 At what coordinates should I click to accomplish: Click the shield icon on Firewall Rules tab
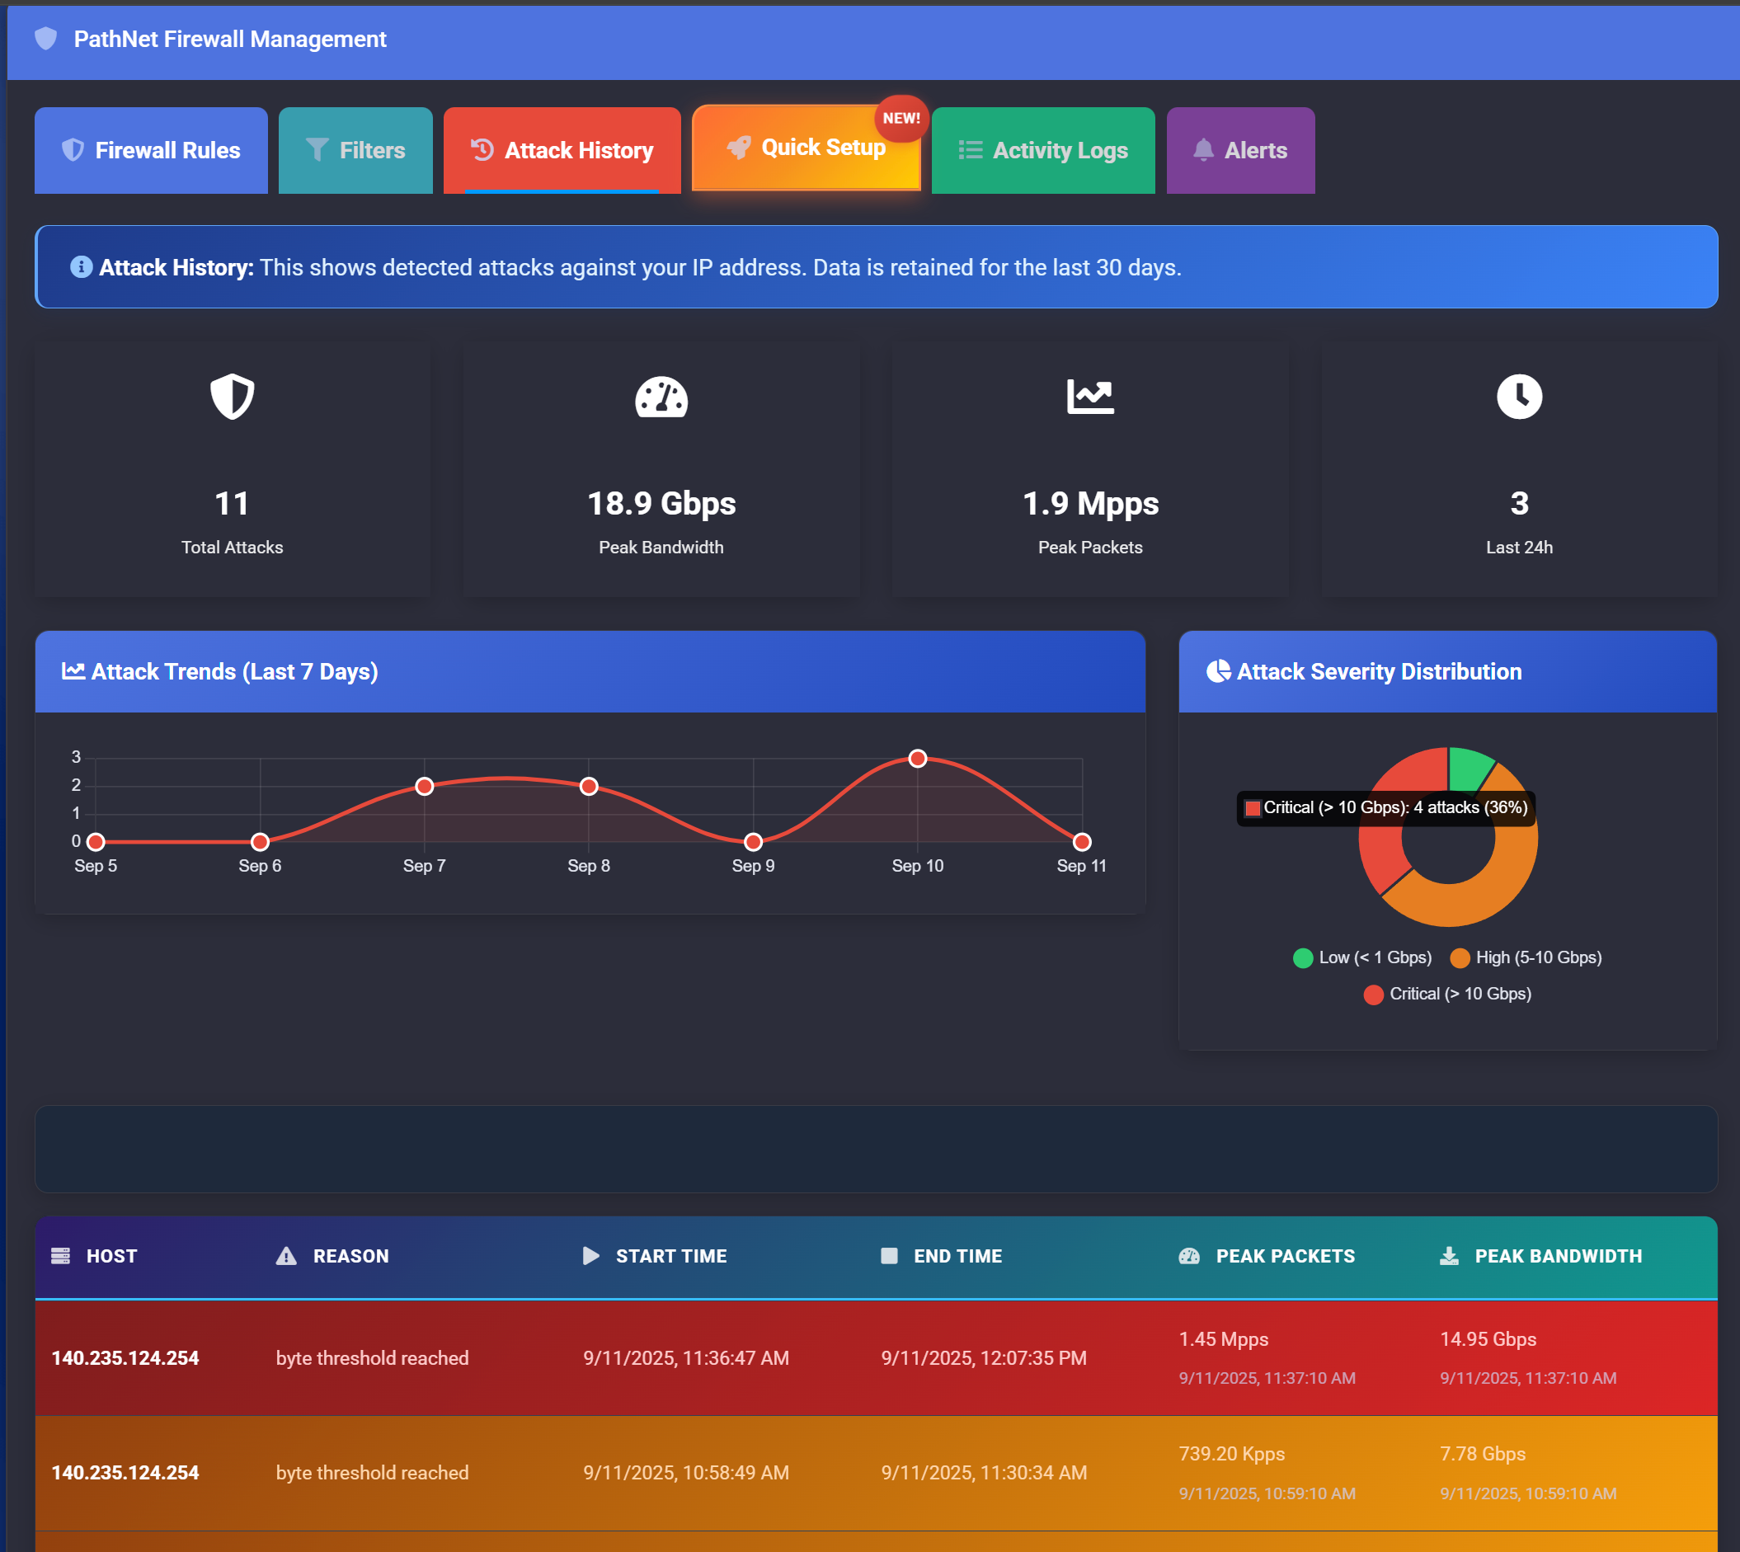tap(73, 150)
